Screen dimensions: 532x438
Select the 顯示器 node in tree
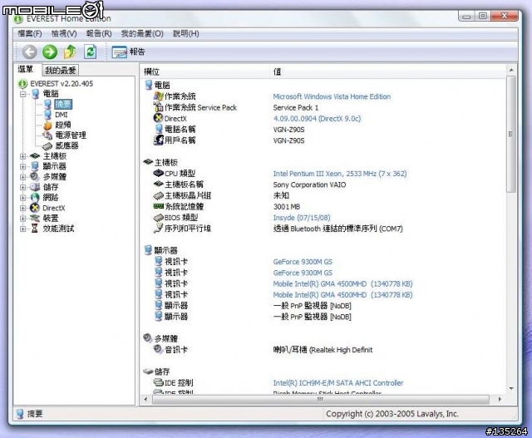54,166
